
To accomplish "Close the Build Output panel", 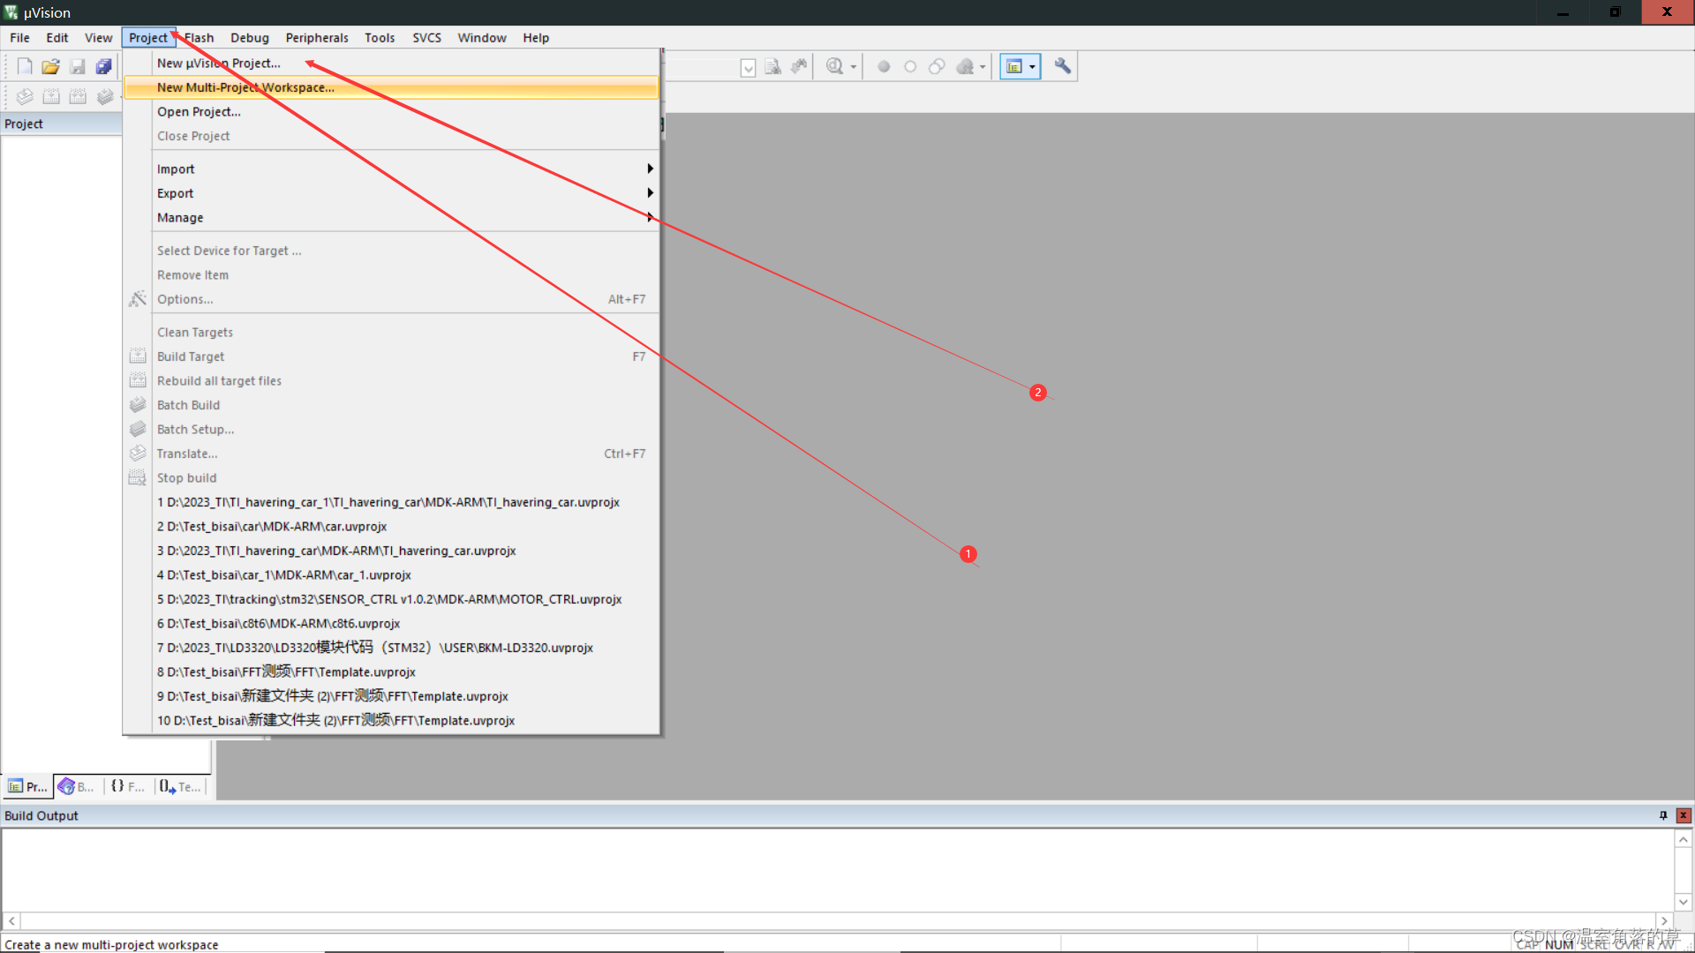I will coord(1684,815).
